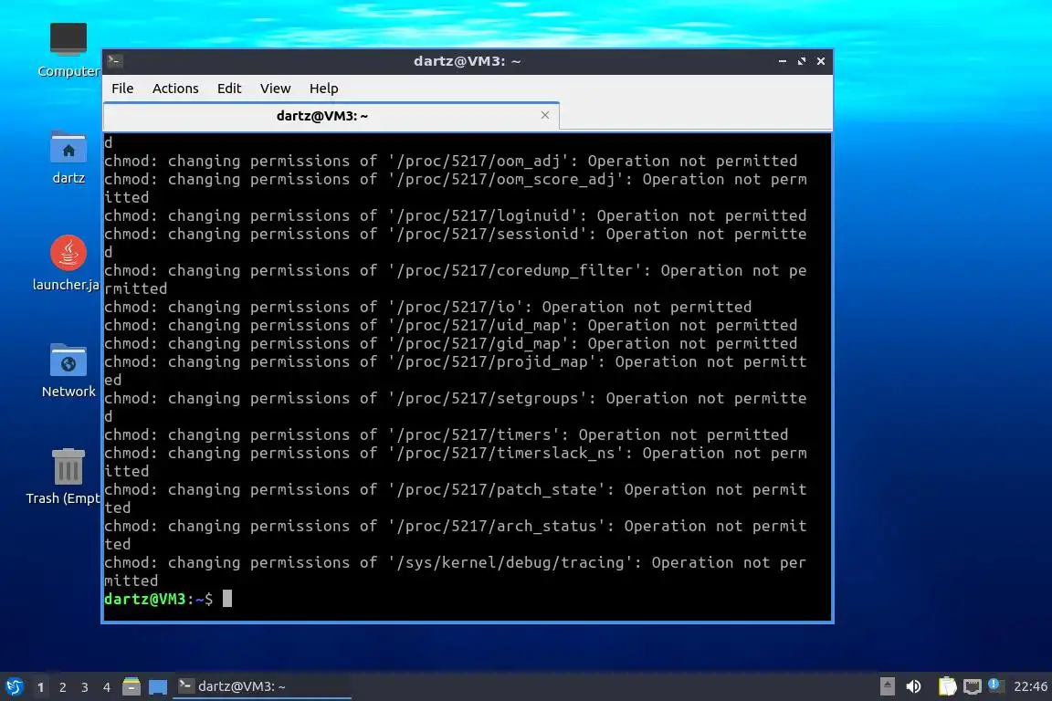This screenshot has width=1052, height=701.
Task: Switch to workspace 2
Action: (x=62, y=687)
